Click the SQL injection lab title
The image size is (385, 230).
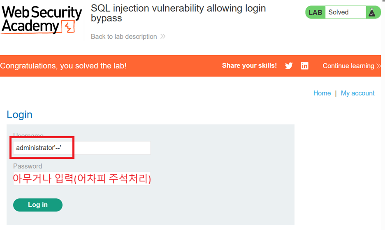[x=178, y=13]
